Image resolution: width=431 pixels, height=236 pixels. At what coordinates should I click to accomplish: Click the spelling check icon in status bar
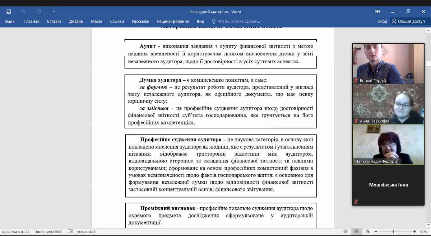tap(70, 232)
